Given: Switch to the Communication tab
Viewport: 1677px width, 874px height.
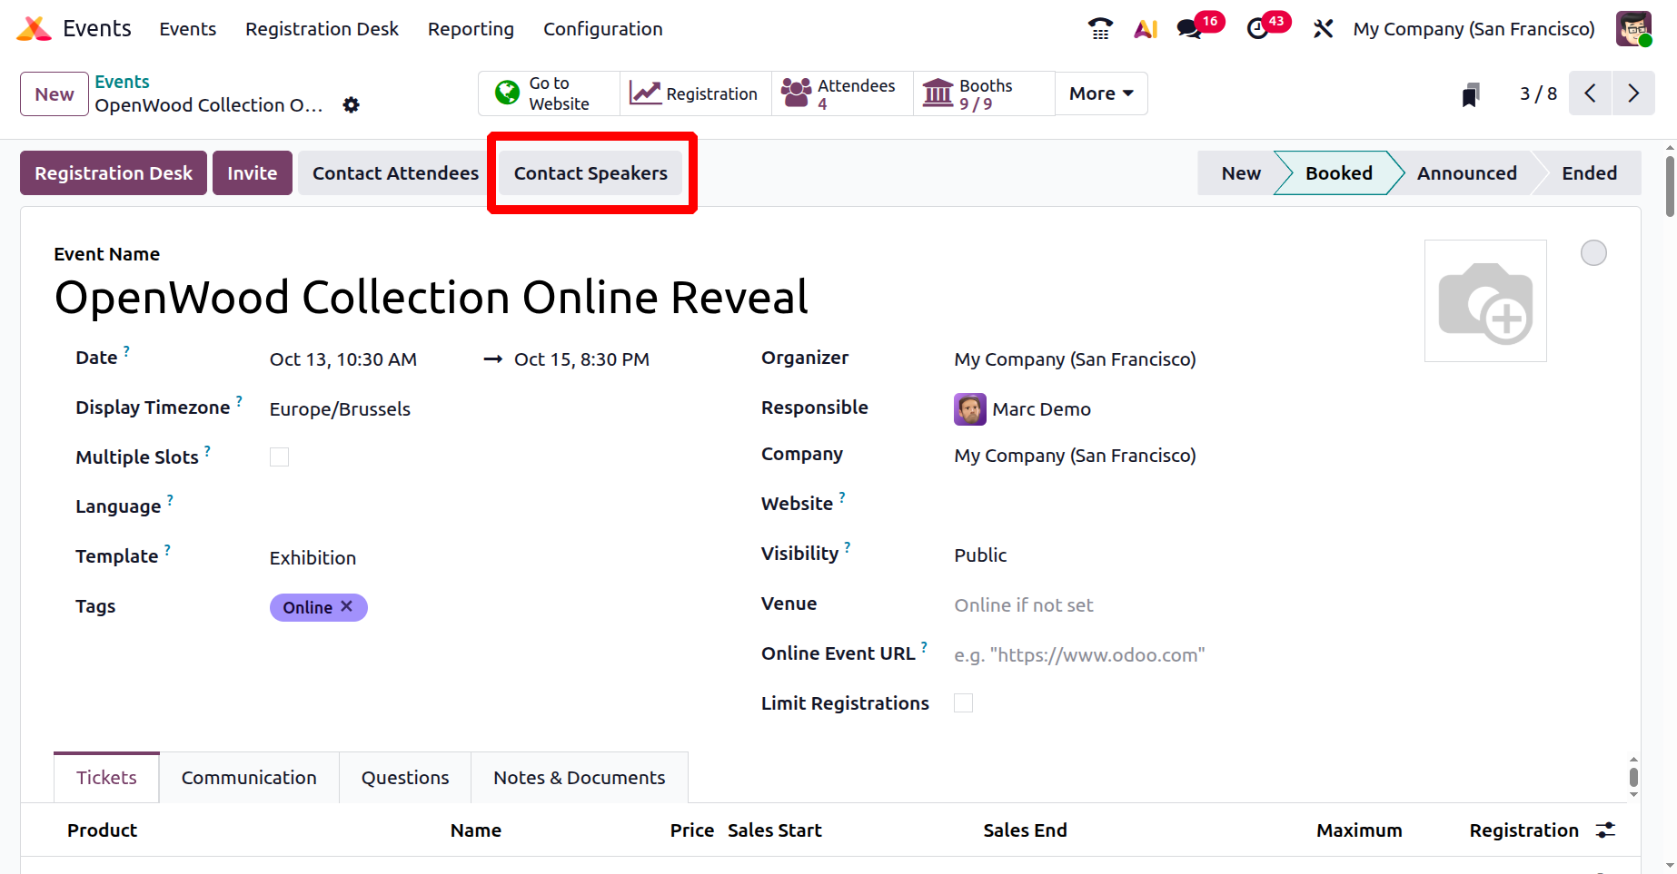Looking at the screenshot, I should [x=249, y=778].
